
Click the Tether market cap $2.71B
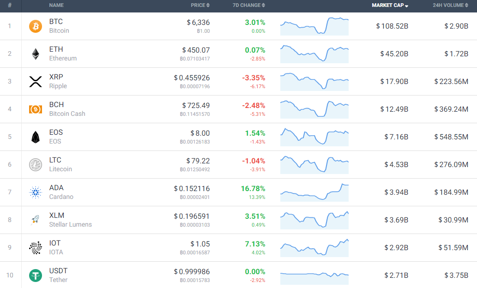pos(396,275)
